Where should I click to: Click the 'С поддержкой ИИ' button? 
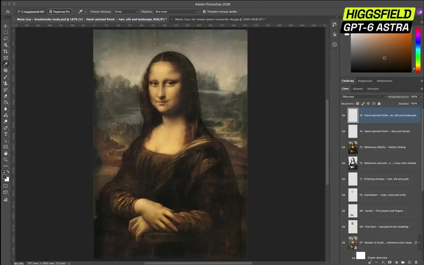click(x=30, y=12)
